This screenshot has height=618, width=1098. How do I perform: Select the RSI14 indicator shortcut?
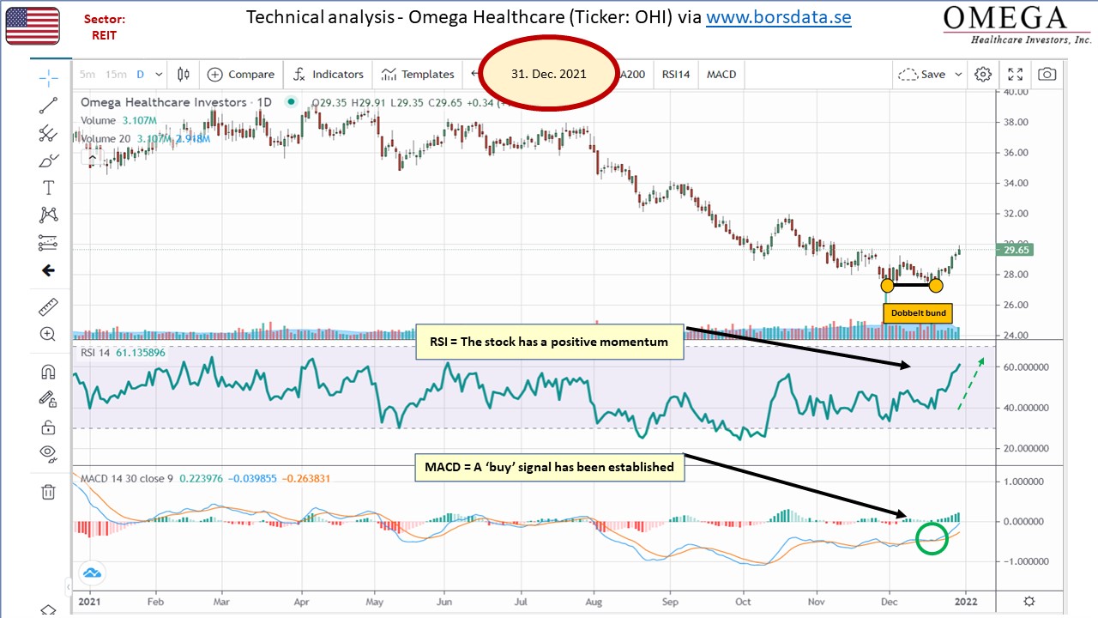coord(676,75)
